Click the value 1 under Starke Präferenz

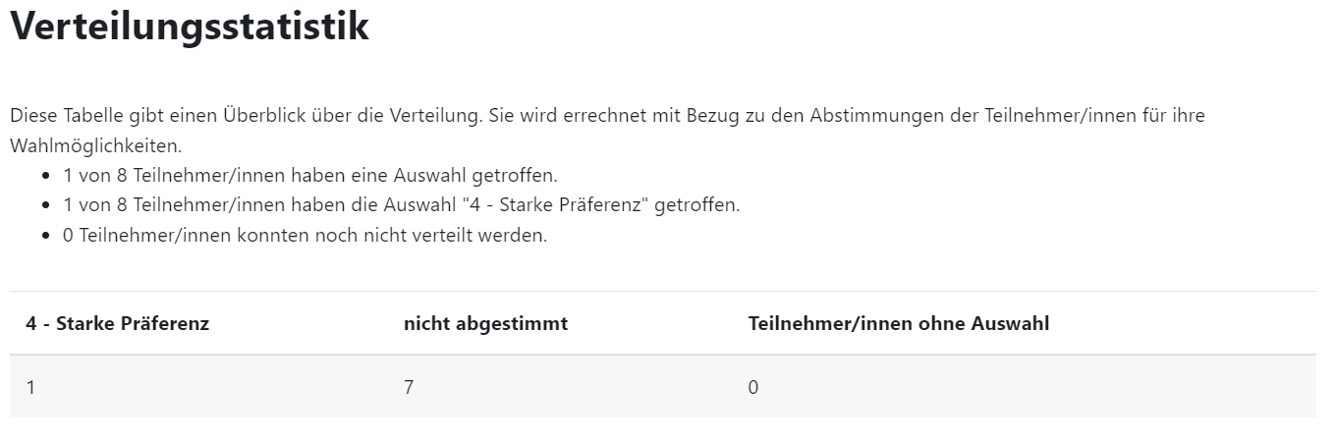pos(31,387)
